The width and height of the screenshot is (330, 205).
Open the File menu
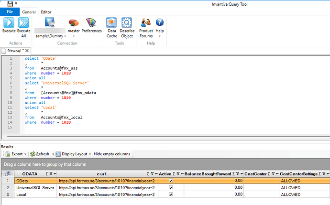[x=10, y=11]
